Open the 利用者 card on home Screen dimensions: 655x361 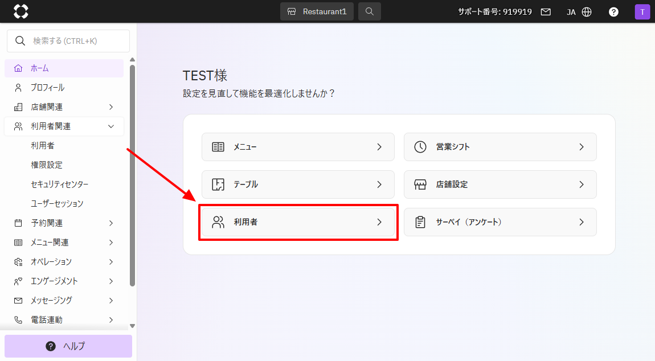point(298,222)
